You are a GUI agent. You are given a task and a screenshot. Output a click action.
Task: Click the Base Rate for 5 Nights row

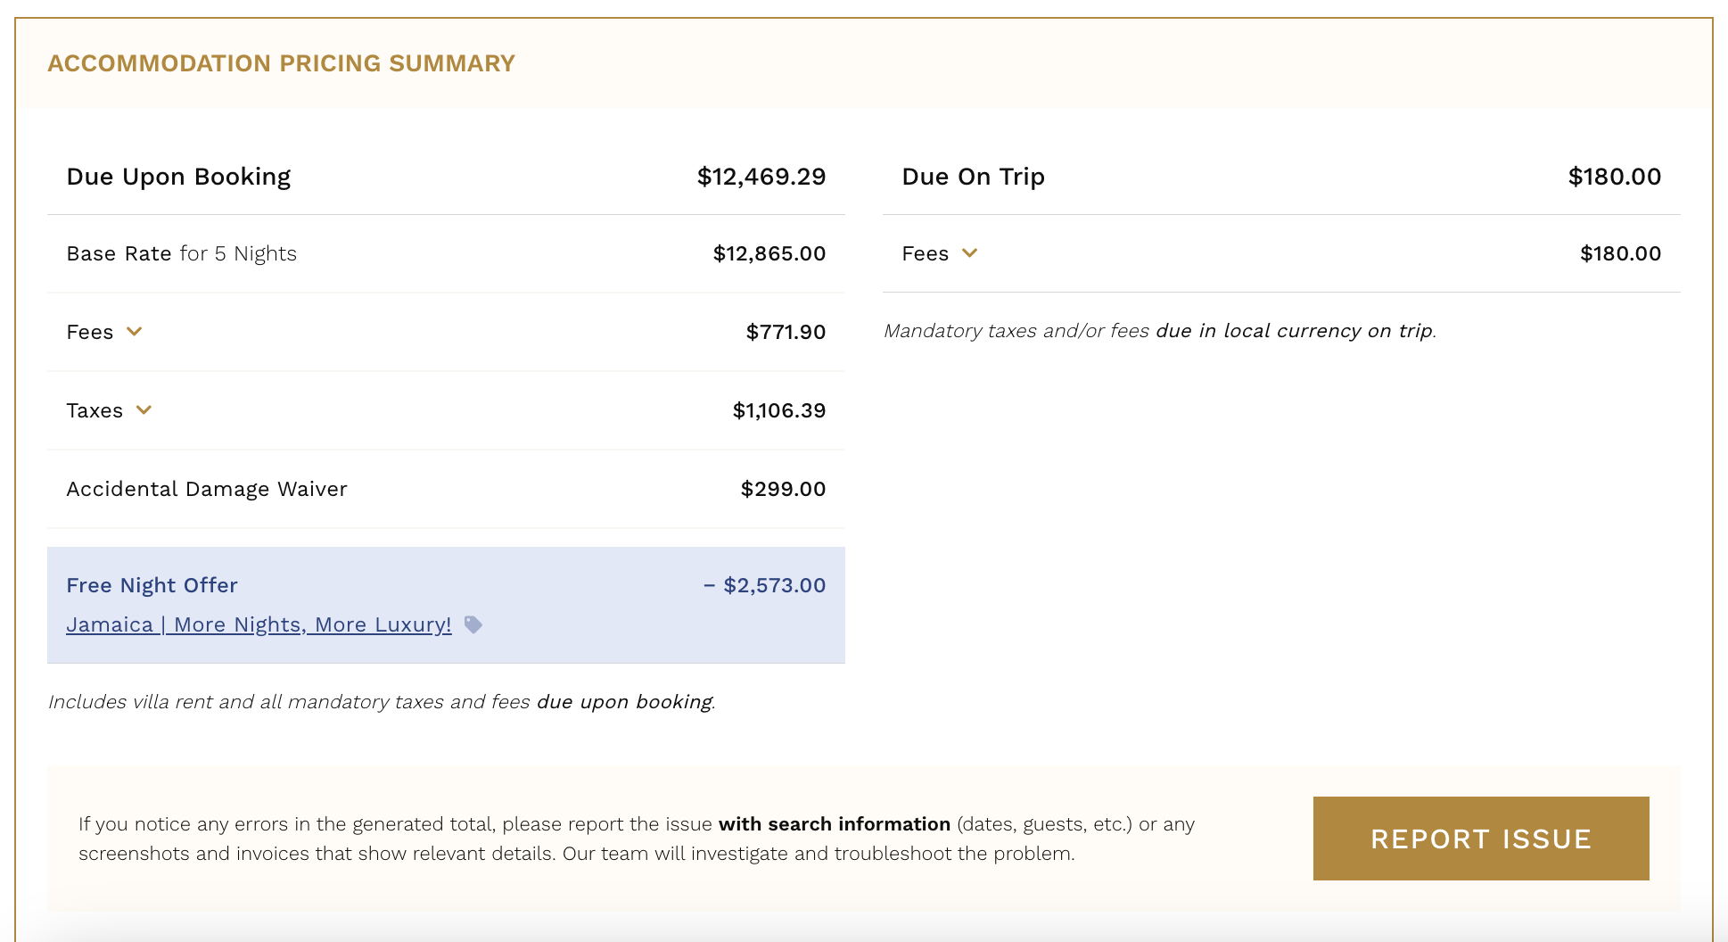point(446,253)
